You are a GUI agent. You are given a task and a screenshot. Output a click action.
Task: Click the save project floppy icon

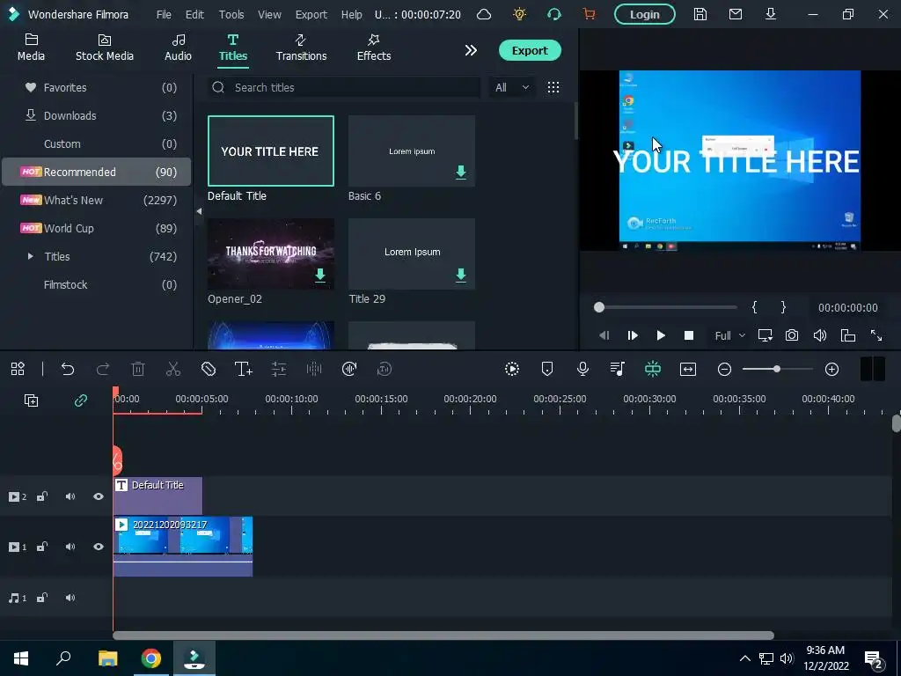700,14
